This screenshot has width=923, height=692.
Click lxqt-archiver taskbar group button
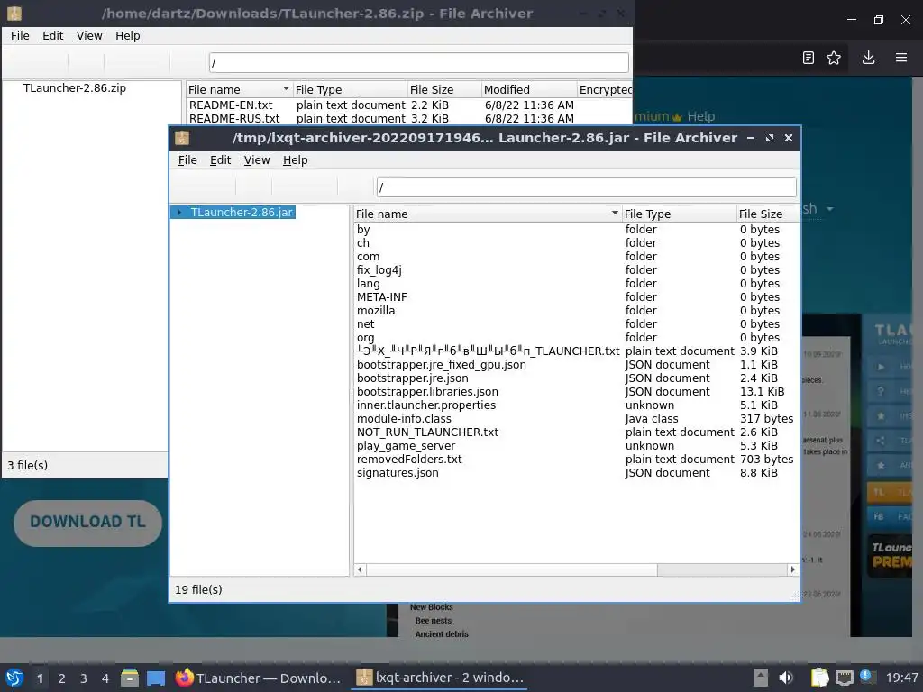(x=439, y=678)
